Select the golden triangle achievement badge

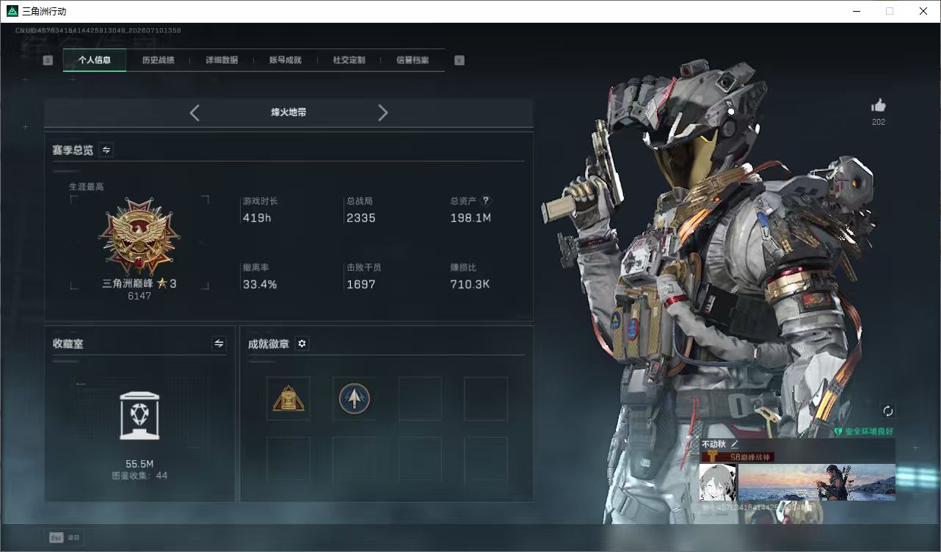[x=288, y=399]
